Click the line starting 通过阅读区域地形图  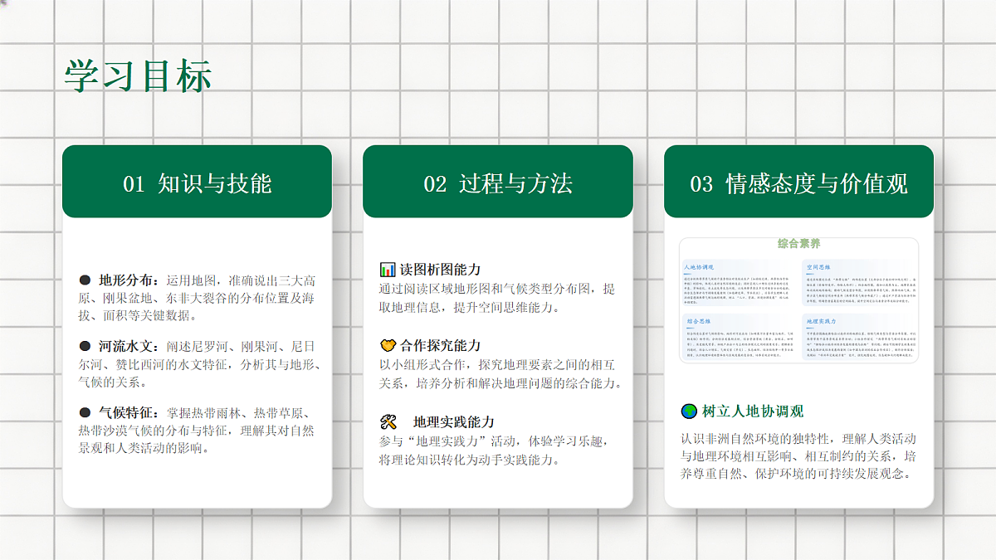click(x=497, y=289)
